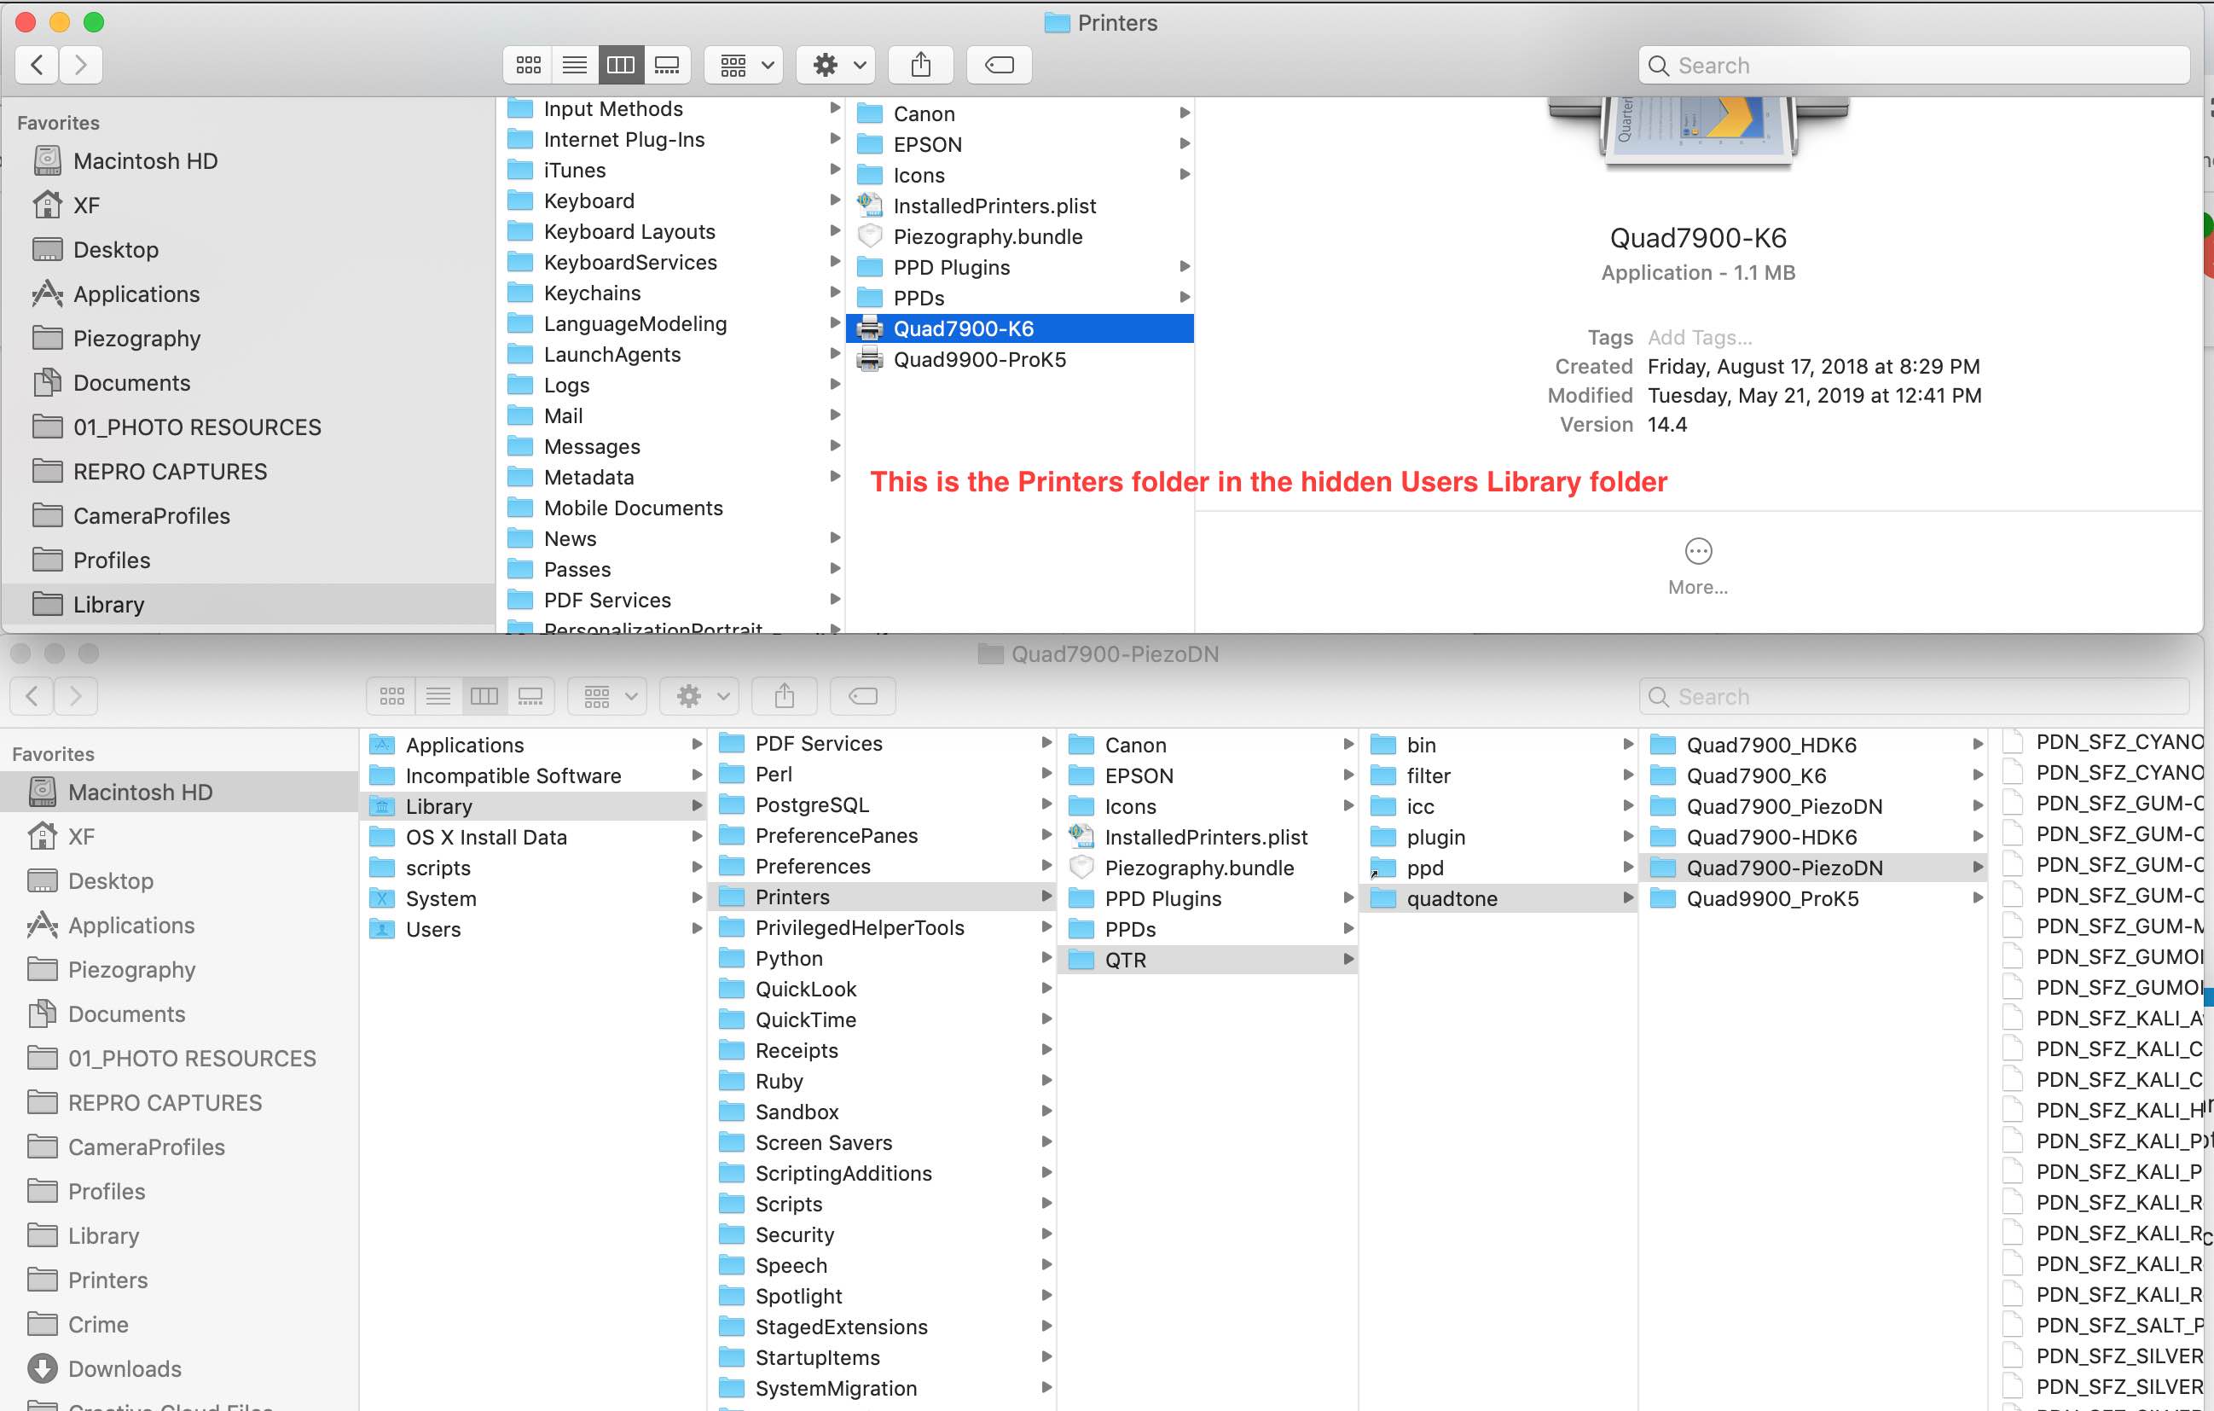Go back using the top window arrow

pos(38,64)
